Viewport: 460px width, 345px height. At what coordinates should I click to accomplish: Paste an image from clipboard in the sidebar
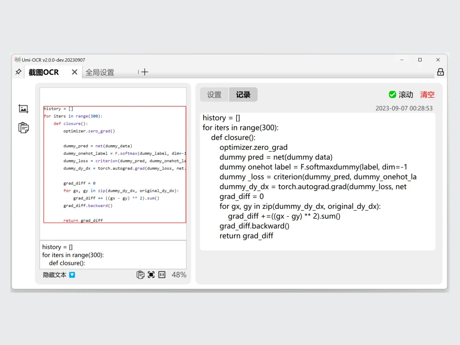23,128
